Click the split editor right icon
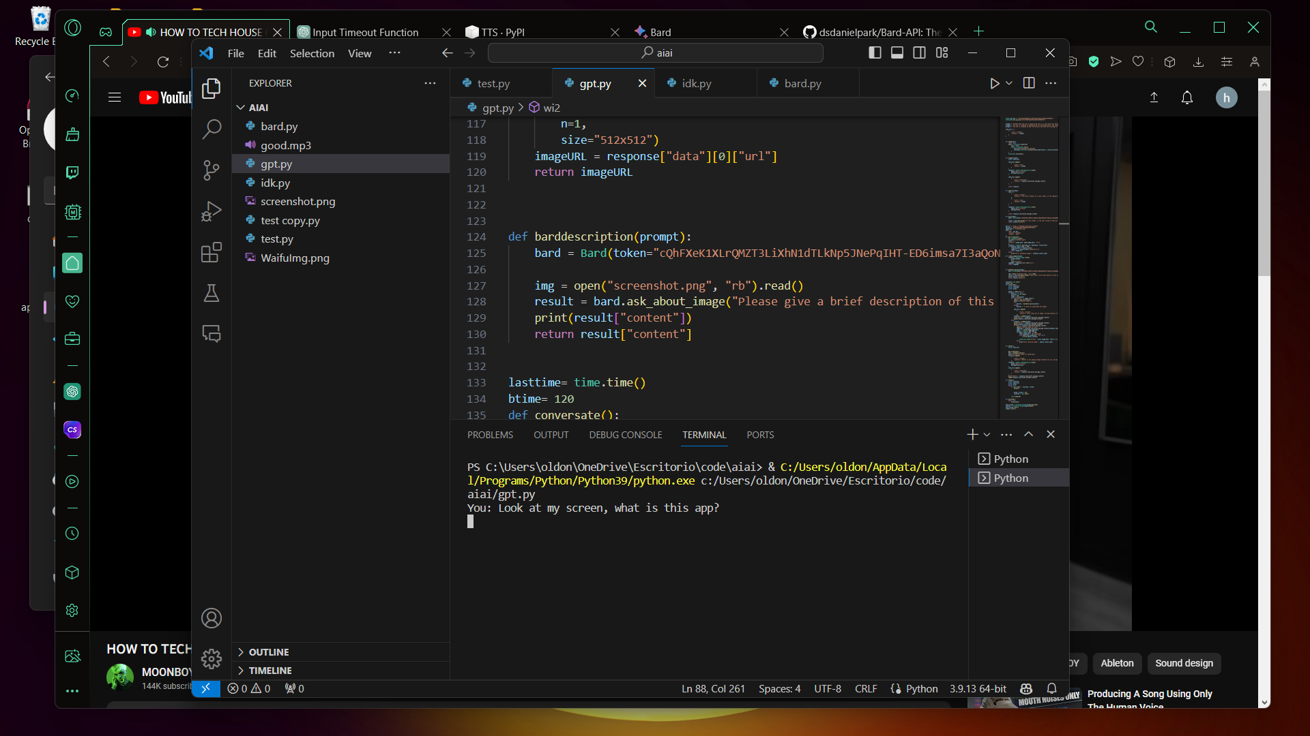This screenshot has height=736, width=1310. point(1029,83)
